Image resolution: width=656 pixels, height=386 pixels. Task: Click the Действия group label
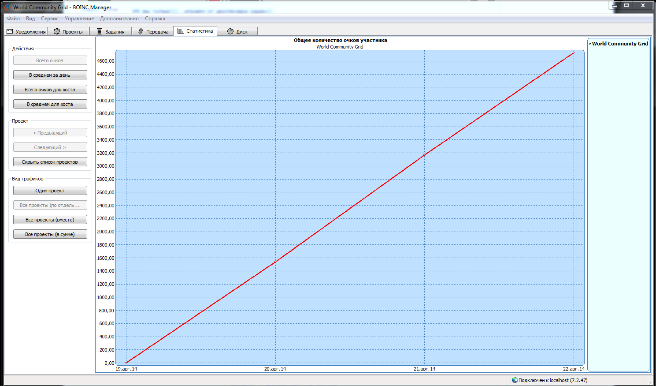[x=23, y=49]
